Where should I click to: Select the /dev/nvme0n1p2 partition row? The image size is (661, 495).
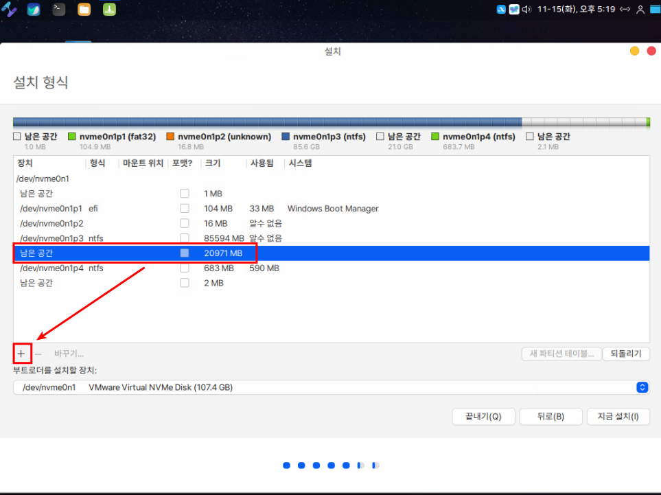point(51,224)
